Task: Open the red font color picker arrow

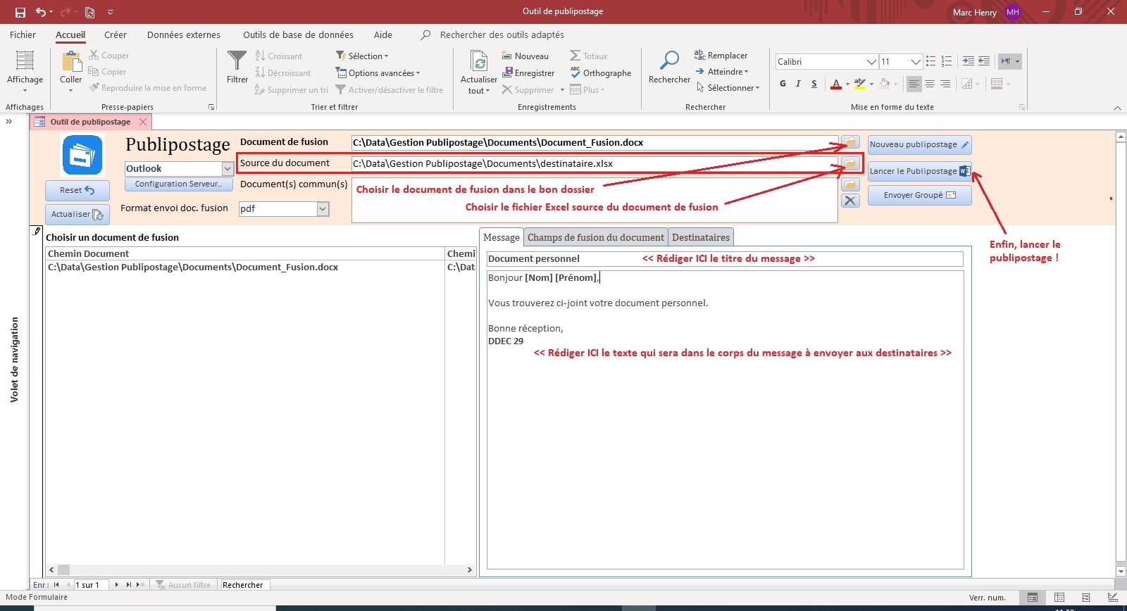Action: [847, 84]
